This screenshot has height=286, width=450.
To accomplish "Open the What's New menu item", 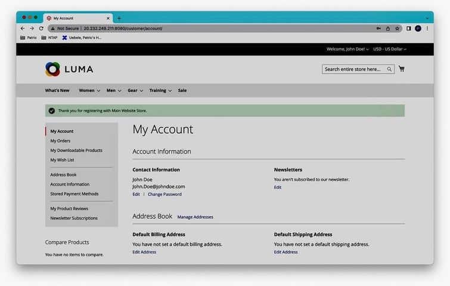I will (x=57, y=91).
